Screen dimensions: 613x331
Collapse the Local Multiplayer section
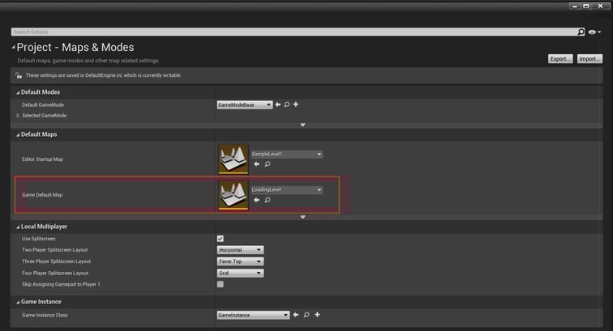[x=18, y=227]
